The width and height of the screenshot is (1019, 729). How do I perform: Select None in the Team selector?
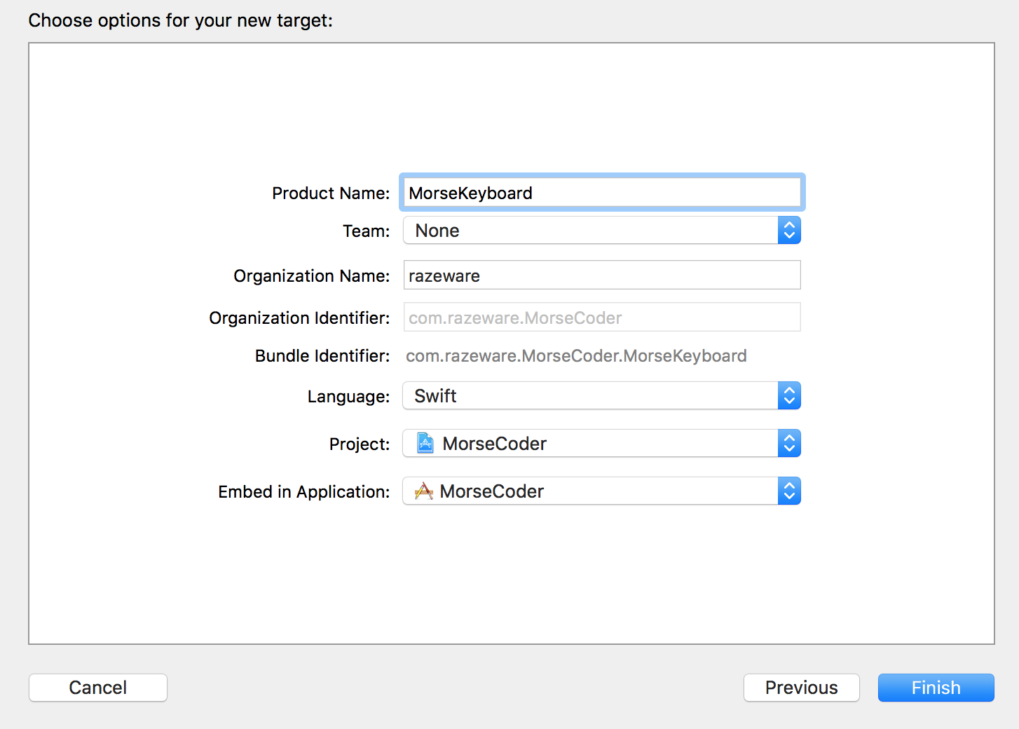[437, 230]
